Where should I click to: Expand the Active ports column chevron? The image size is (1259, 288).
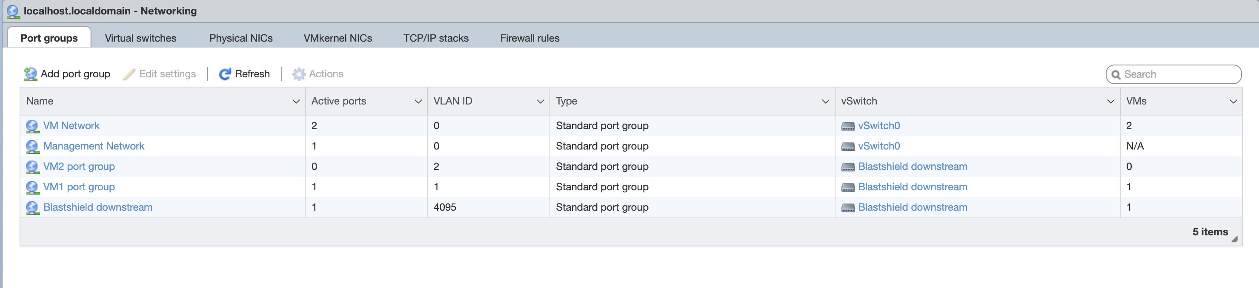pyautogui.click(x=418, y=102)
